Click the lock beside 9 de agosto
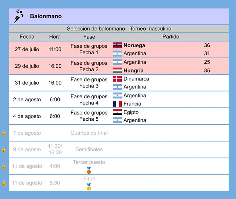The image size is (236, 199). tap(4, 150)
